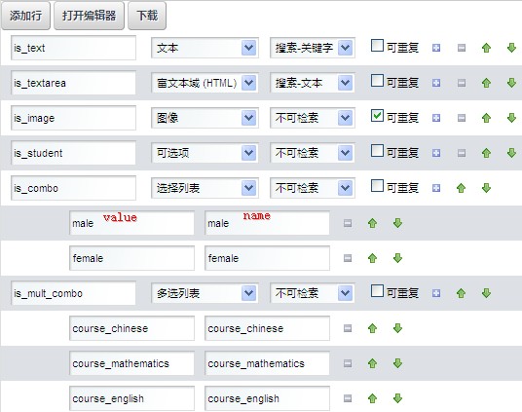Move is_combo row down
Viewport: 522px width, 412px height.
tap(486, 188)
